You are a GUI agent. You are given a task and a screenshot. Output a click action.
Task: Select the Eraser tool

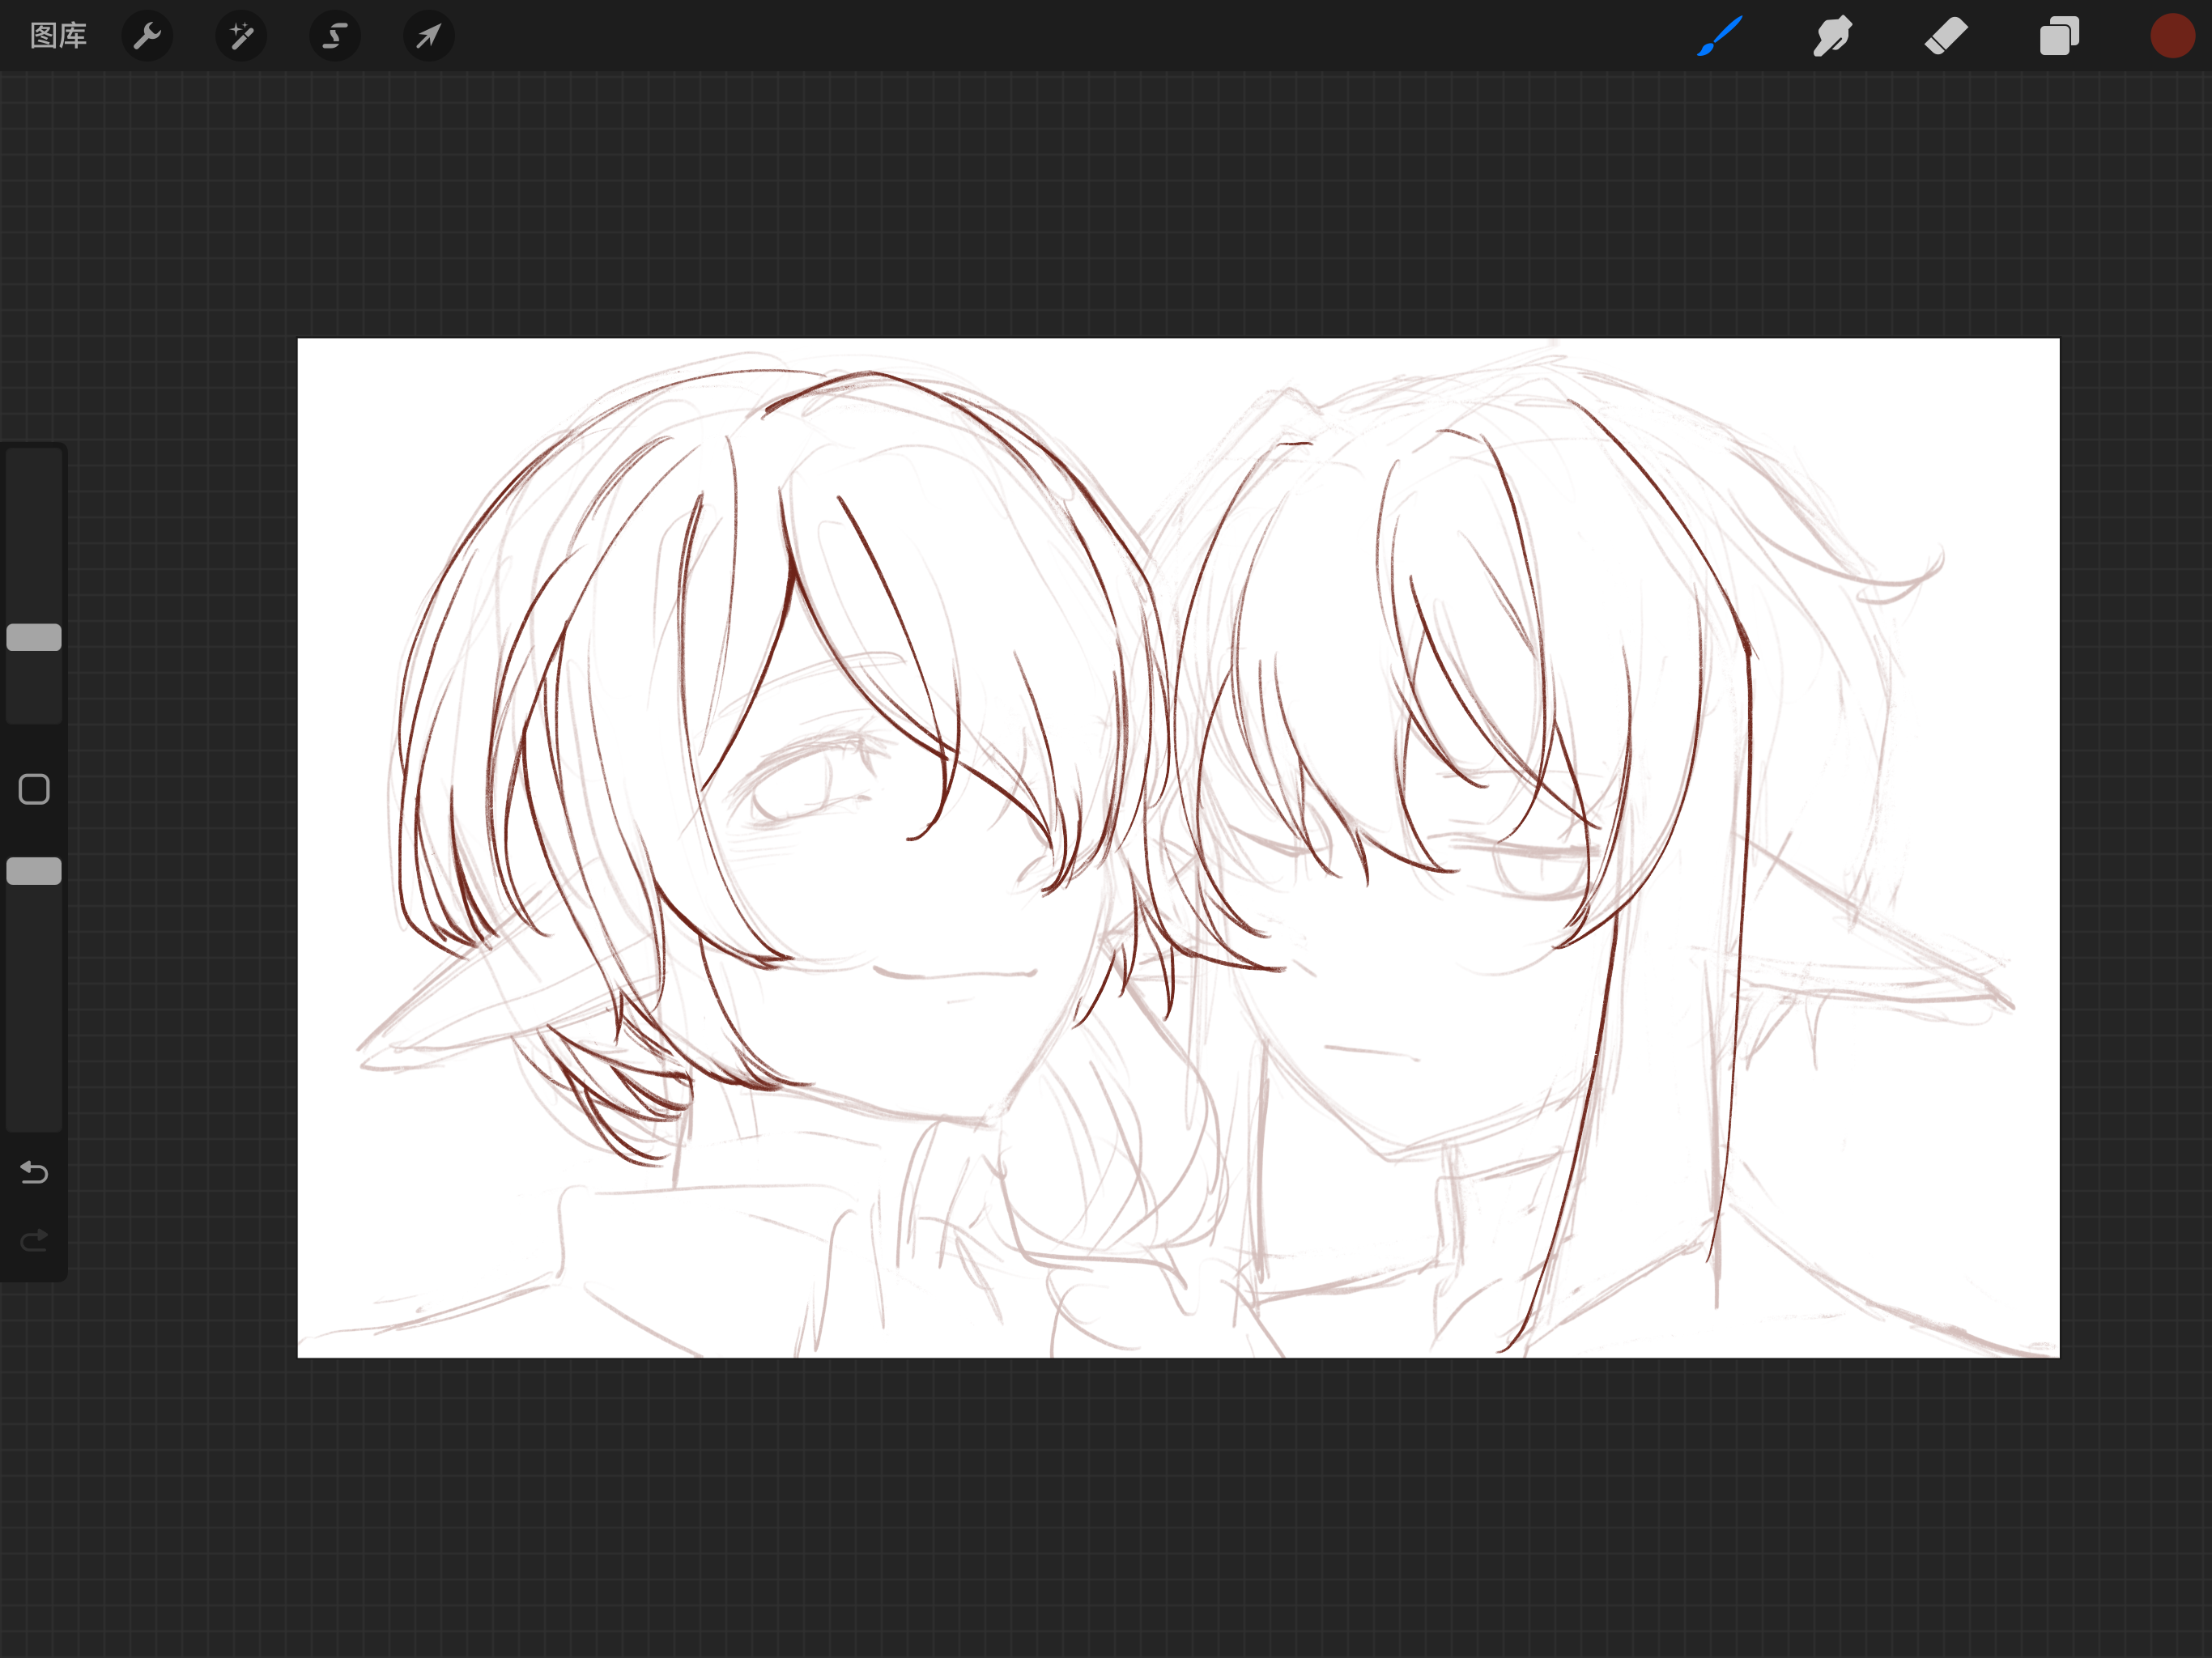[1946, 36]
